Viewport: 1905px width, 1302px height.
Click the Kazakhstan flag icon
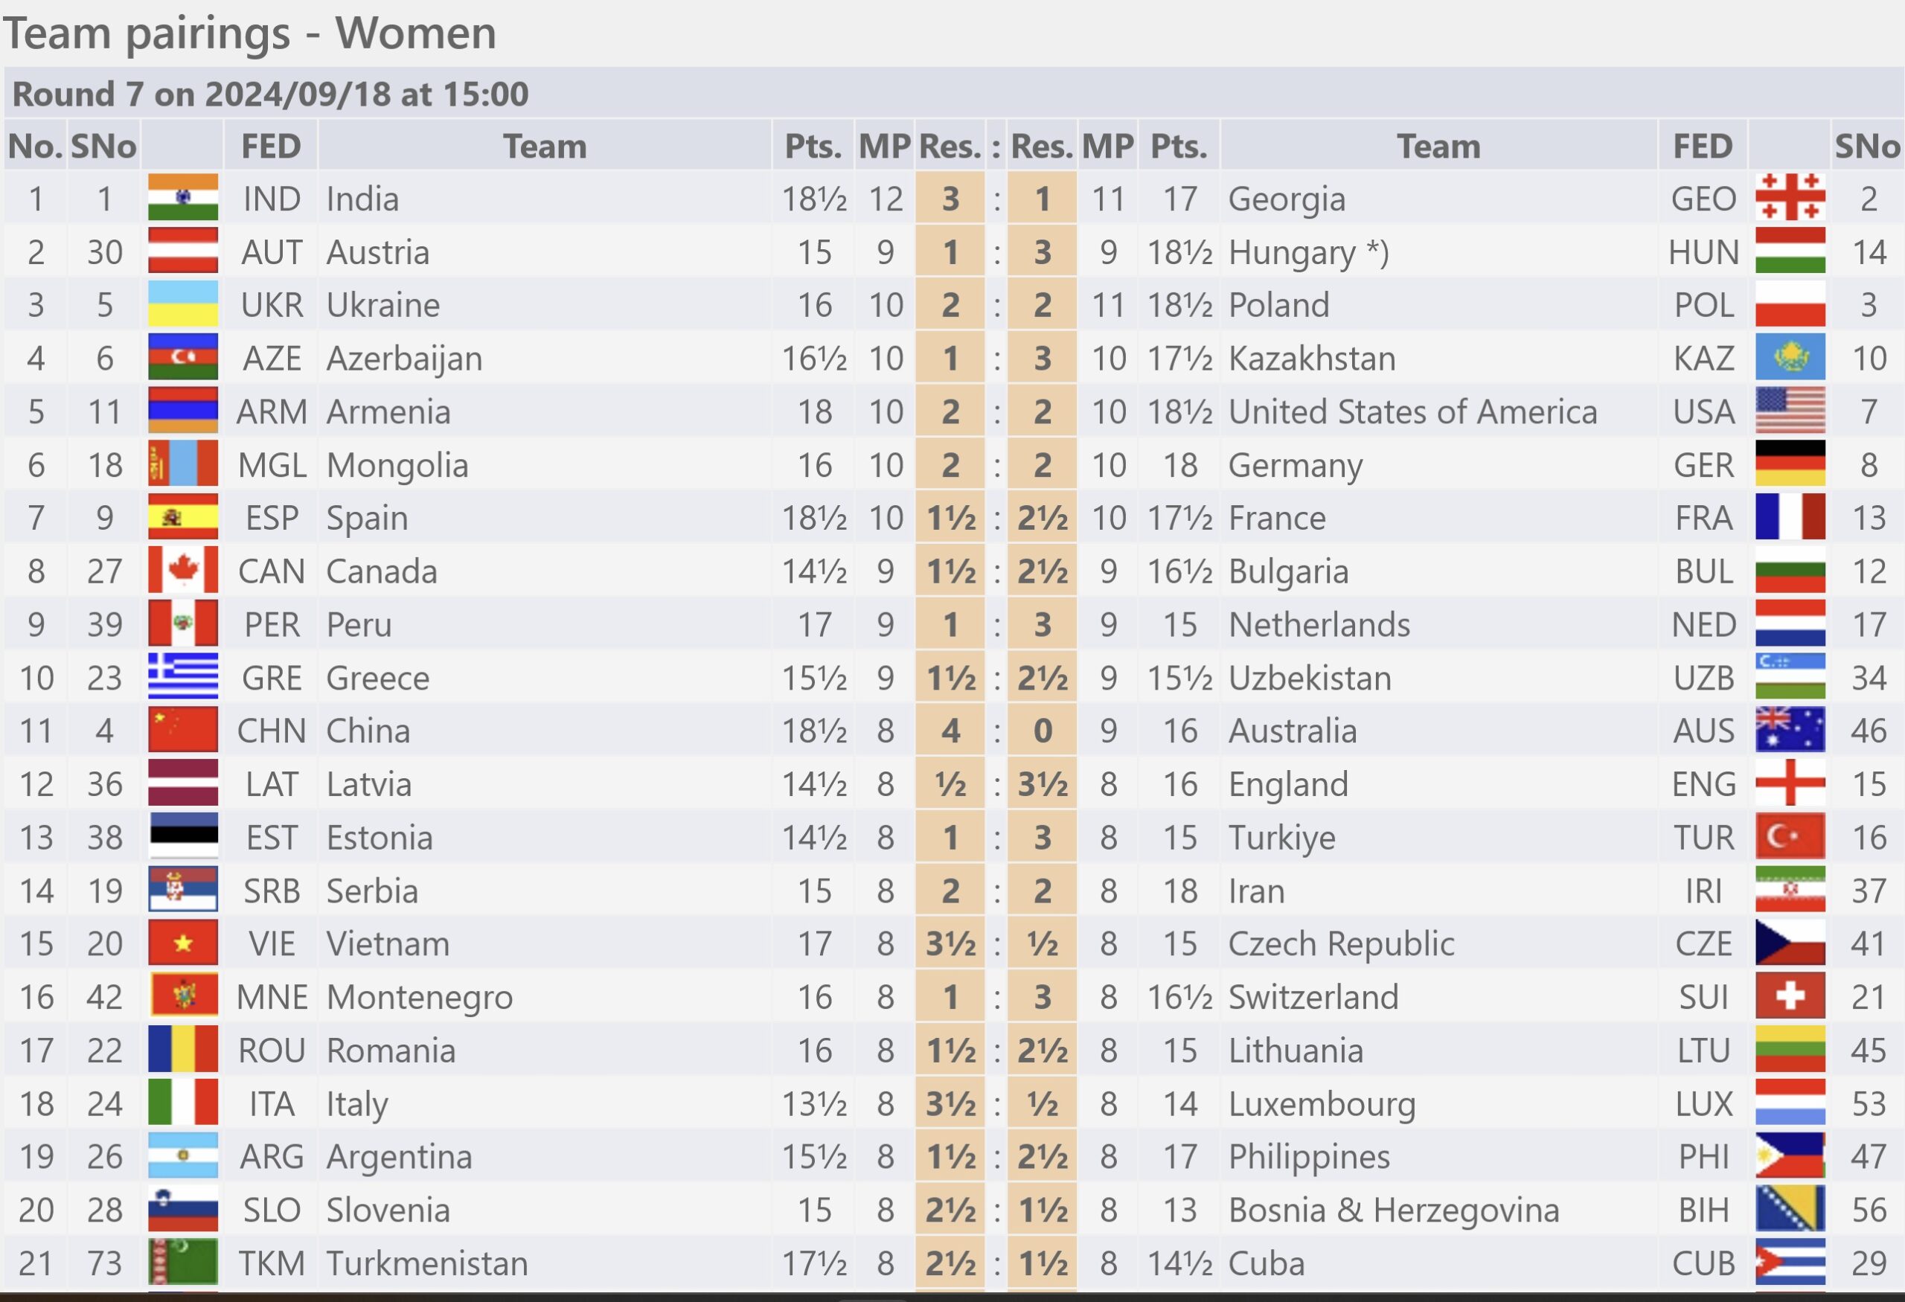(x=1790, y=357)
